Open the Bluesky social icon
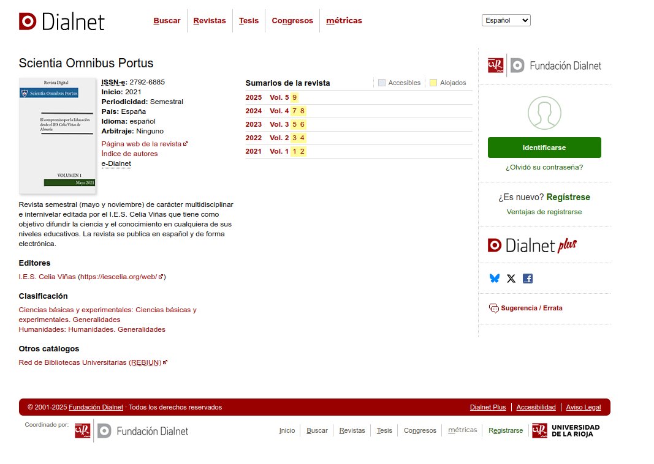The image size is (654, 464). pyautogui.click(x=494, y=279)
